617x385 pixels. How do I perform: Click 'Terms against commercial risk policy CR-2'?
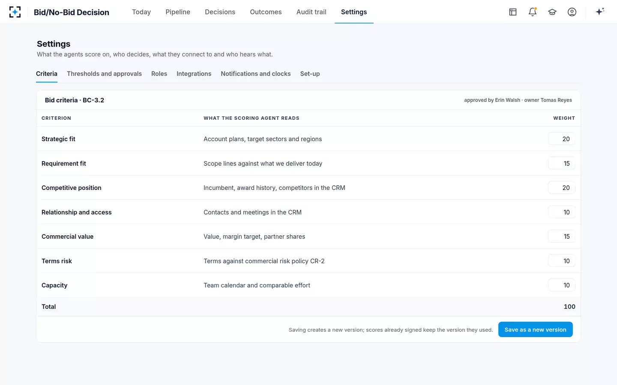(x=264, y=261)
